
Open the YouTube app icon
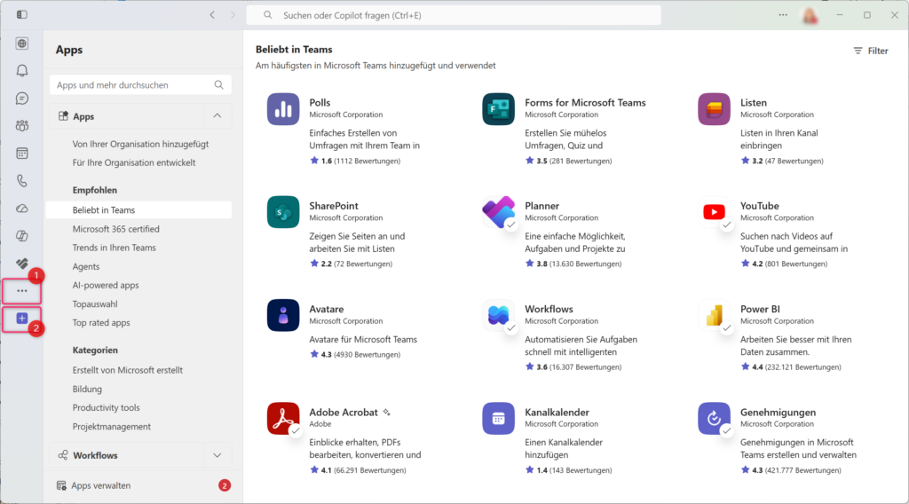pyautogui.click(x=715, y=212)
